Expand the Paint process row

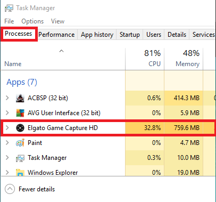pyautogui.click(x=7, y=142)
